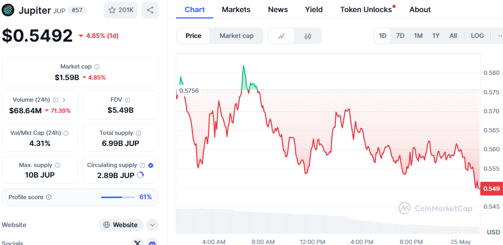Screen dimensions: 503x245
Task: Expand the website dropdown chevron
Action: 152,225
